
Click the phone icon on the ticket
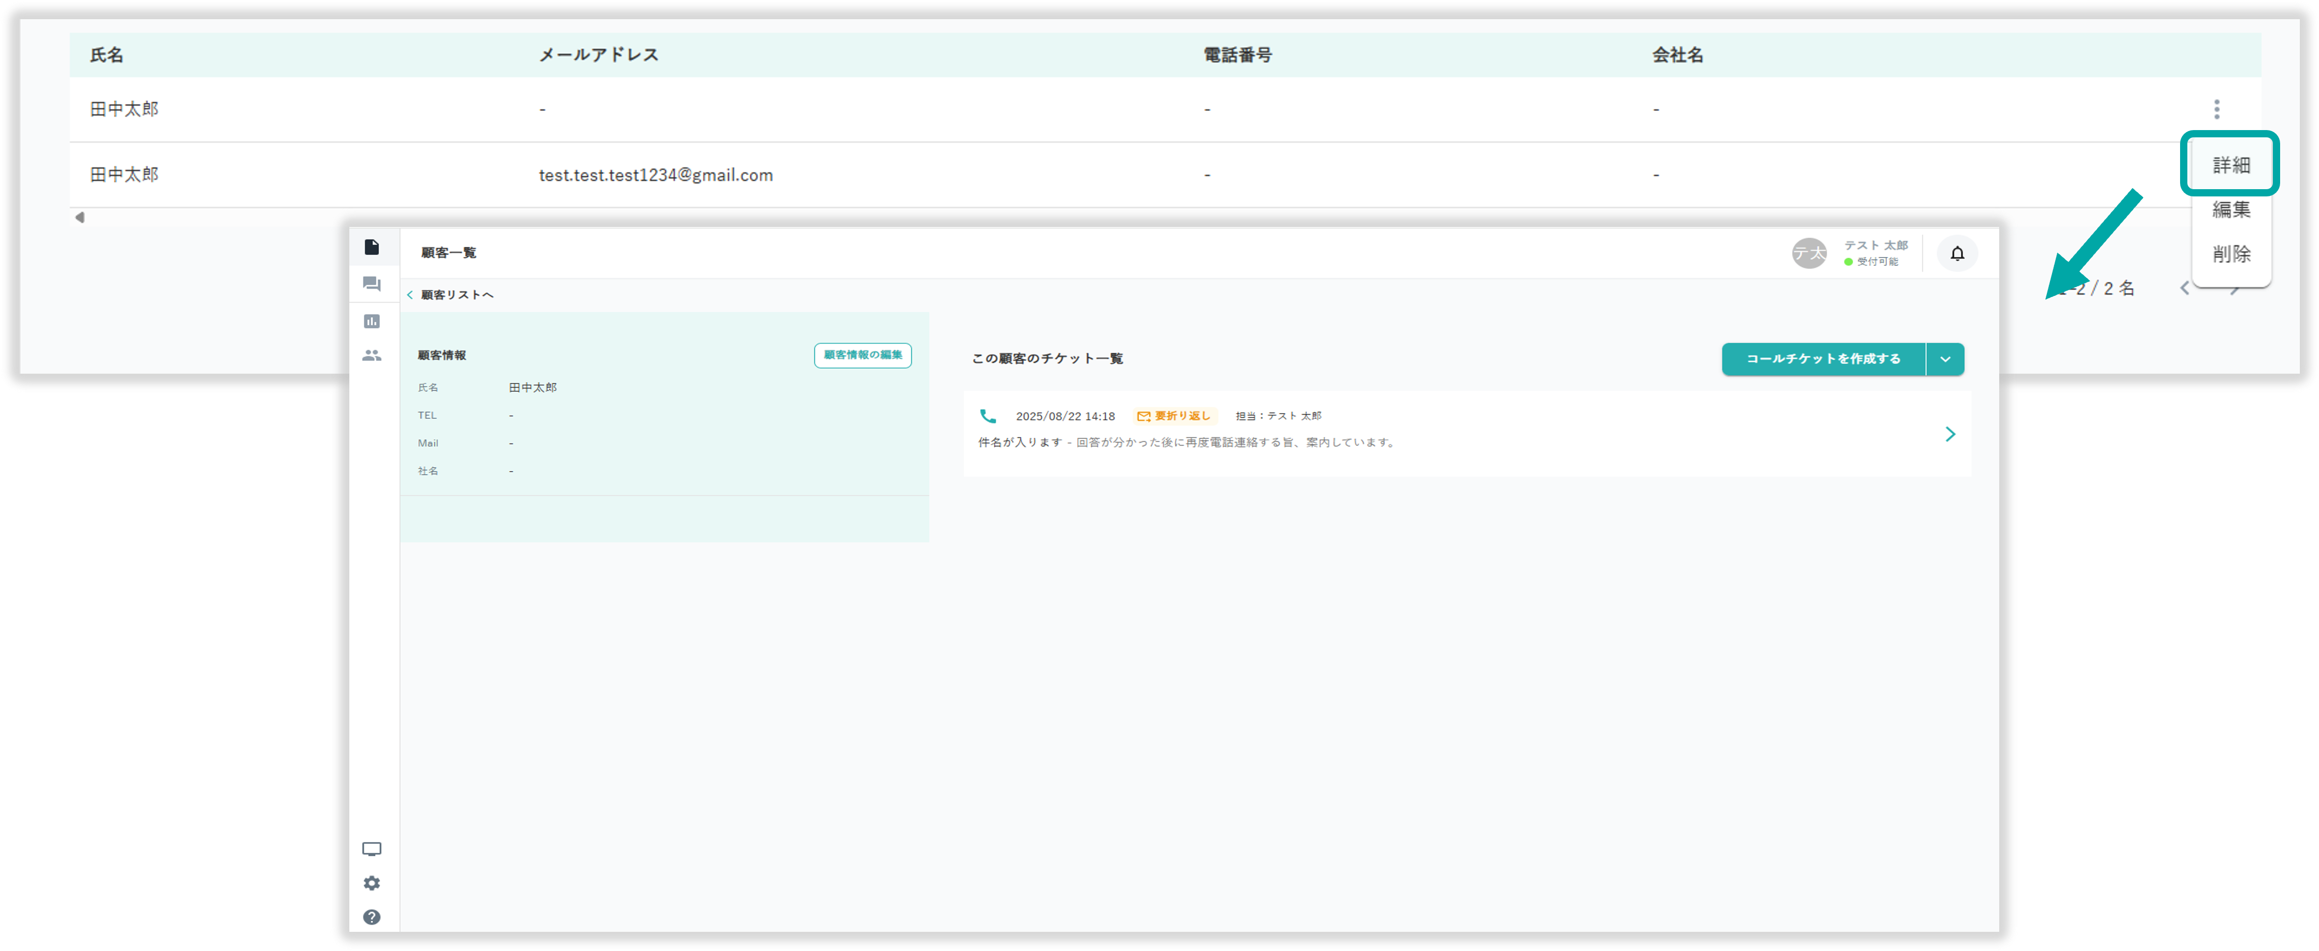987,416
